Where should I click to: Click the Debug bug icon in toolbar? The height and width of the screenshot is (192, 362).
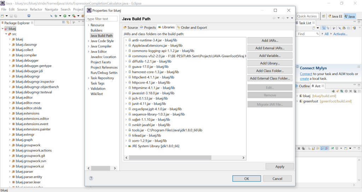point(56,16)
